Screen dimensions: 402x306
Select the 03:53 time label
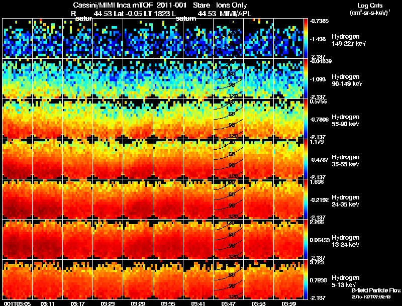click(258, 303)
